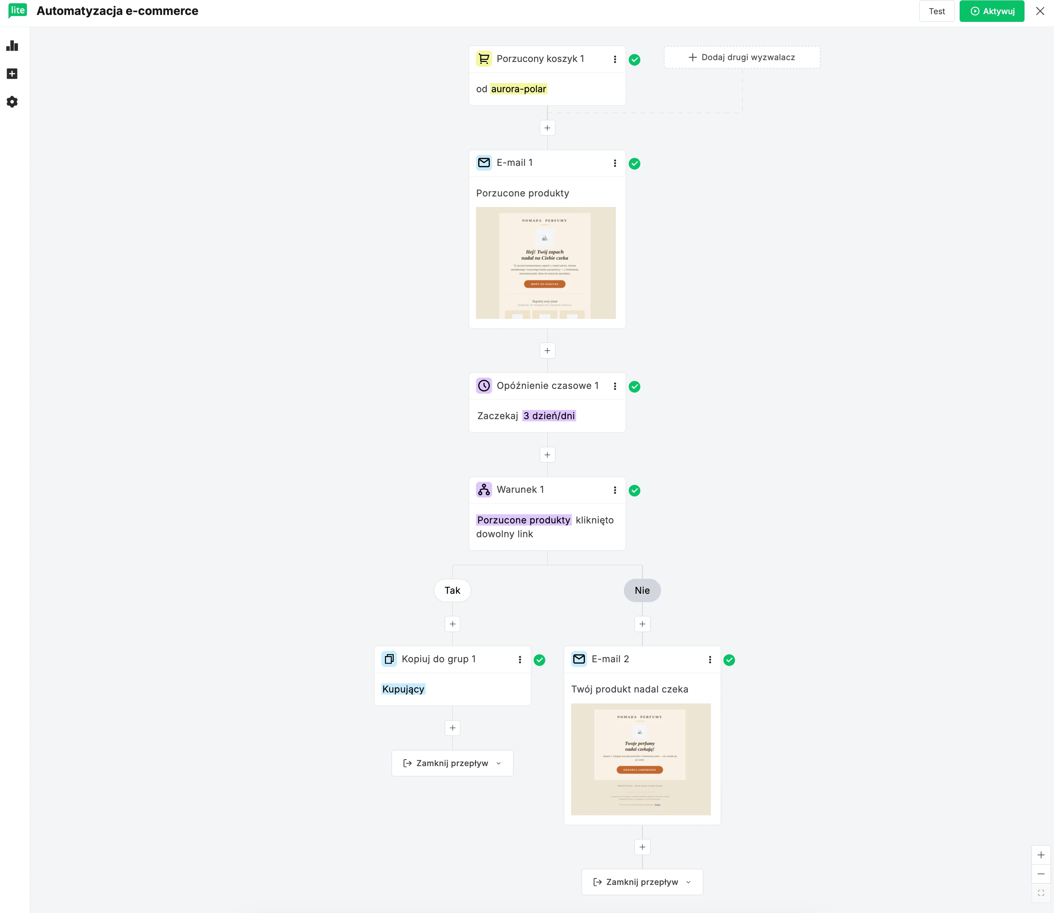Viewport: 1054px width, 913px height.
Task: Open three-dot menu for Warunek 1
Action: pos(615,490)
